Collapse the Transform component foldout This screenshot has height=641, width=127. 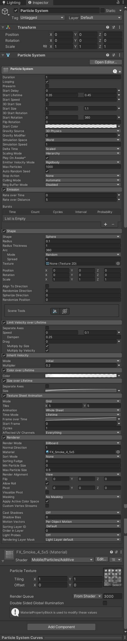3,27
